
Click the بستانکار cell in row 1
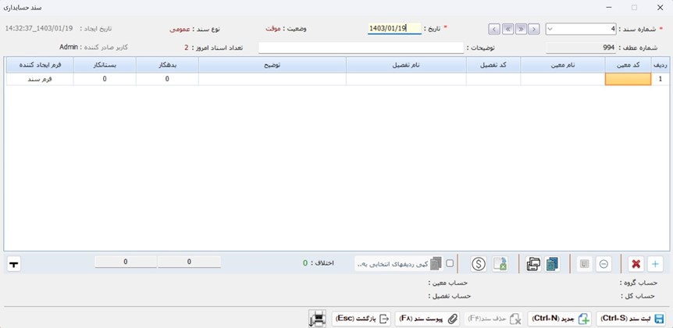click(105, 79)
